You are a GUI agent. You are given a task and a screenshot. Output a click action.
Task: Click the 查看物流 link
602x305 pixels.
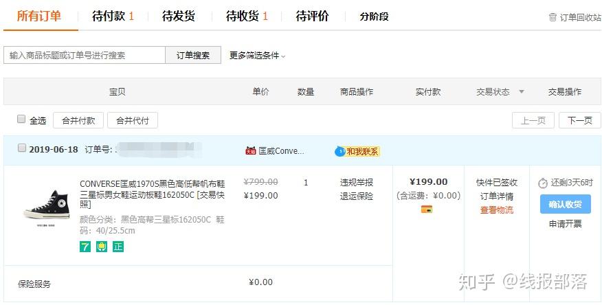click(496, 210)
